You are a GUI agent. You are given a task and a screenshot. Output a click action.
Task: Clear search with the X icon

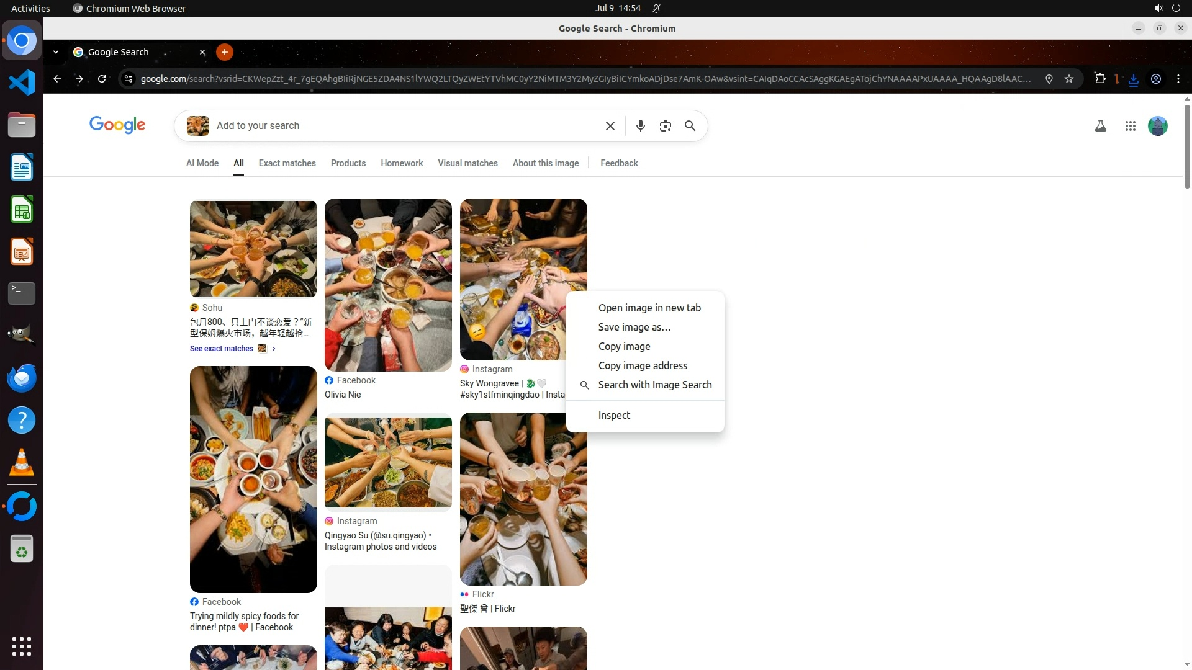(610, 126)
